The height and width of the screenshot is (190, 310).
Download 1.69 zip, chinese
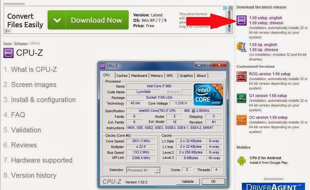coord(263,50)
